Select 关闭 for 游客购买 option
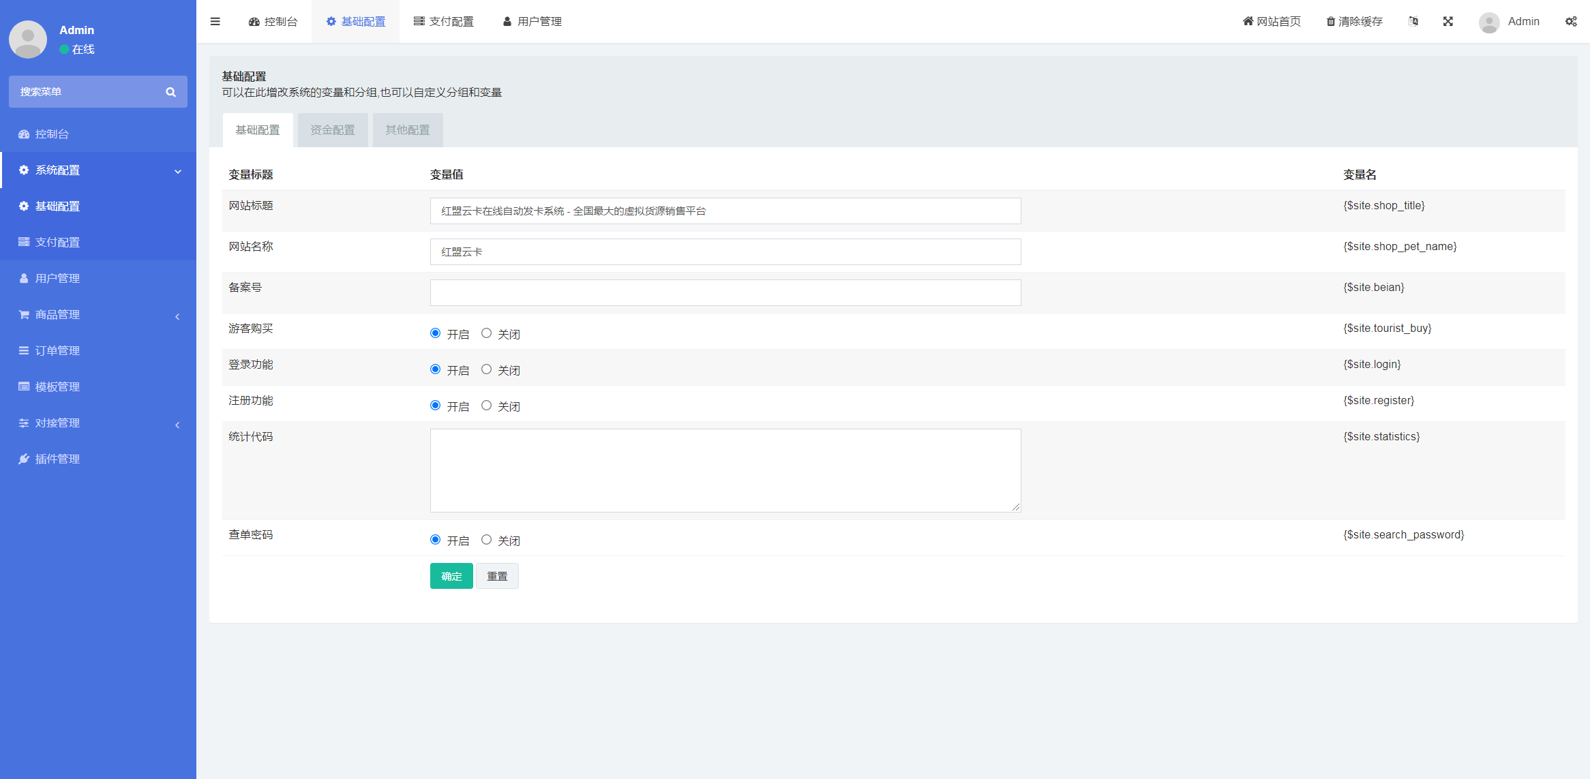1590x779 pixels. click(486, 333)
